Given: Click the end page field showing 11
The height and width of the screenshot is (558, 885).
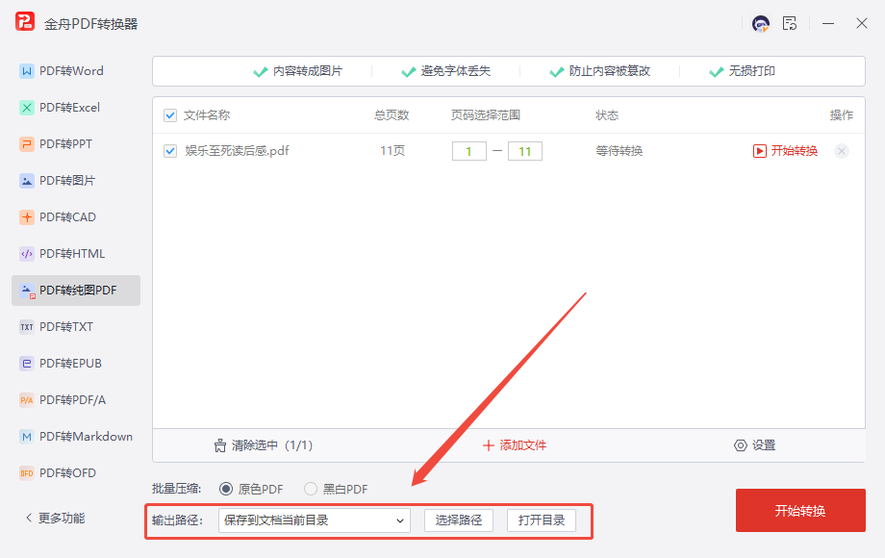Looking at the screenshot, I should click(x=525, y=151).
